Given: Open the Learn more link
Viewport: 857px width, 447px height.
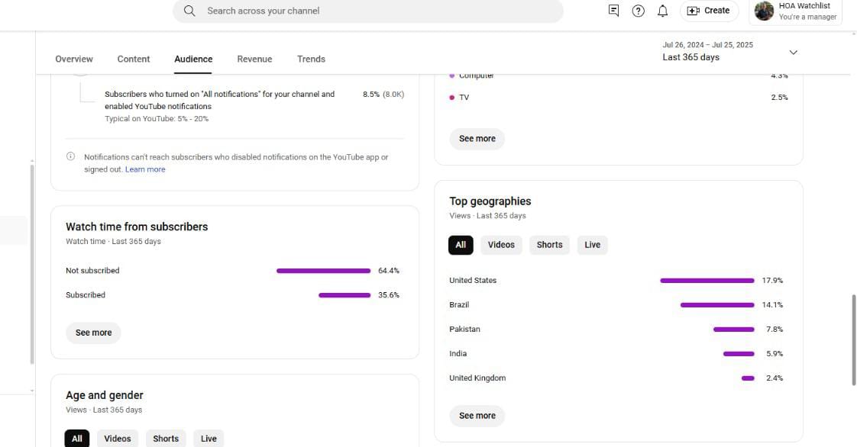Looking at the screenshot, I should click(x=145, y=169).
